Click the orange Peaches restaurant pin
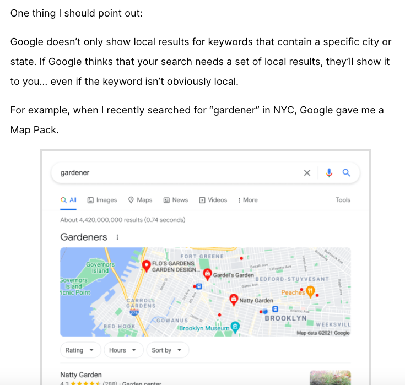Screen dimensions: 405x385 (x=311, y=291)
